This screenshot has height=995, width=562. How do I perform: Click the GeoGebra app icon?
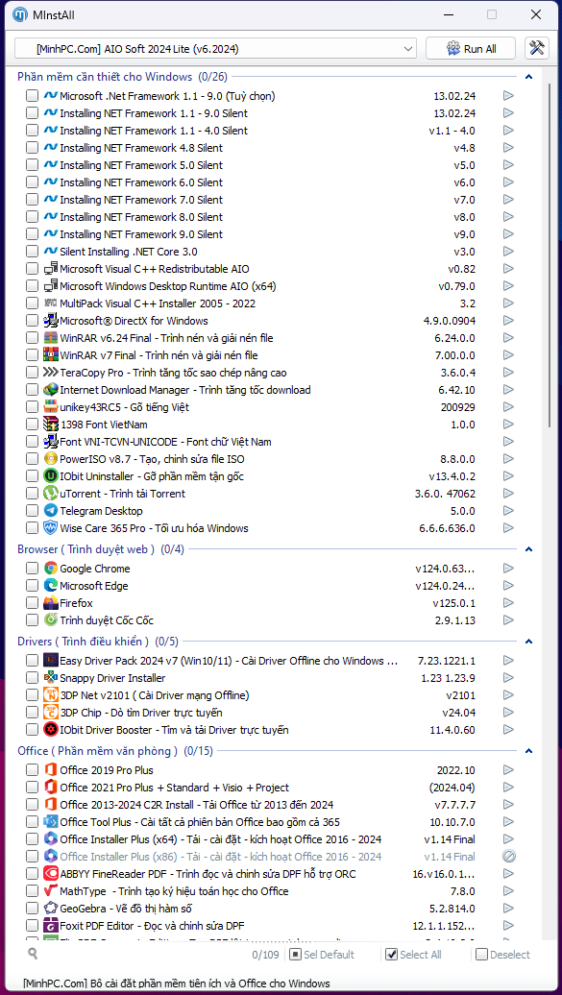(51, 909)
